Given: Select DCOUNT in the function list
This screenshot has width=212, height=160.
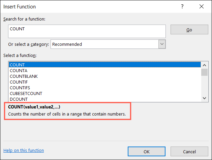Looking at the screenshot, I should [x=19, y=99].
